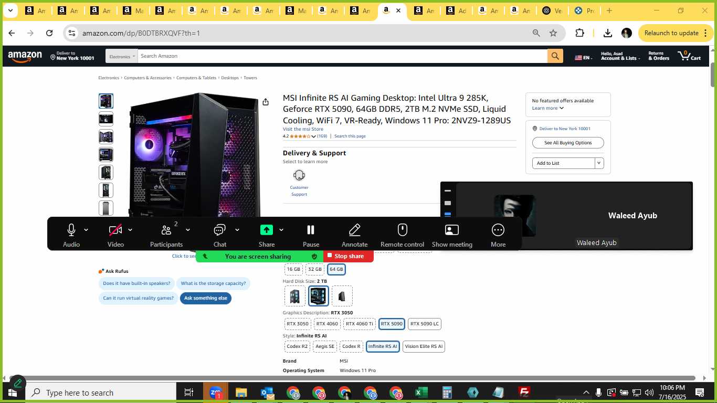Open FileZilla from the taskbar
Screen dimensions: 717x403
(524, 393)
